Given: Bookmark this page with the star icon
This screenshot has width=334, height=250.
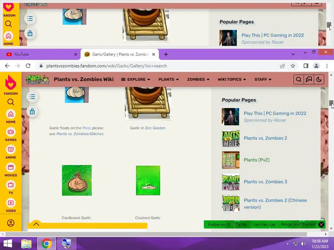Looking at the screenshot, I should (x=293, y=66).
